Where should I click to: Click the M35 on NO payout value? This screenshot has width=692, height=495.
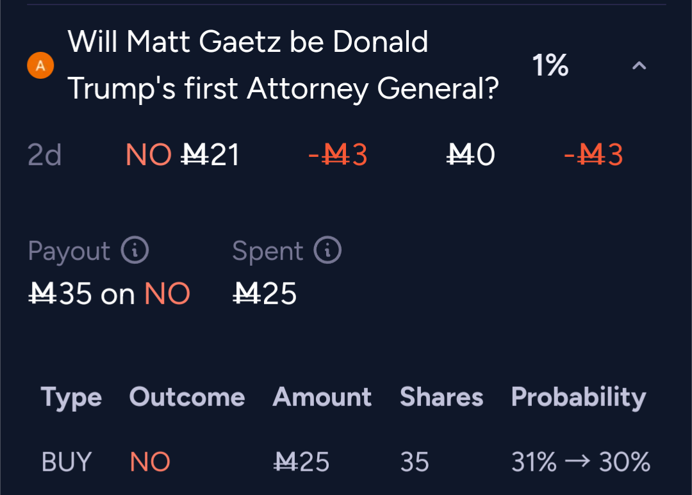pos(110,293)
